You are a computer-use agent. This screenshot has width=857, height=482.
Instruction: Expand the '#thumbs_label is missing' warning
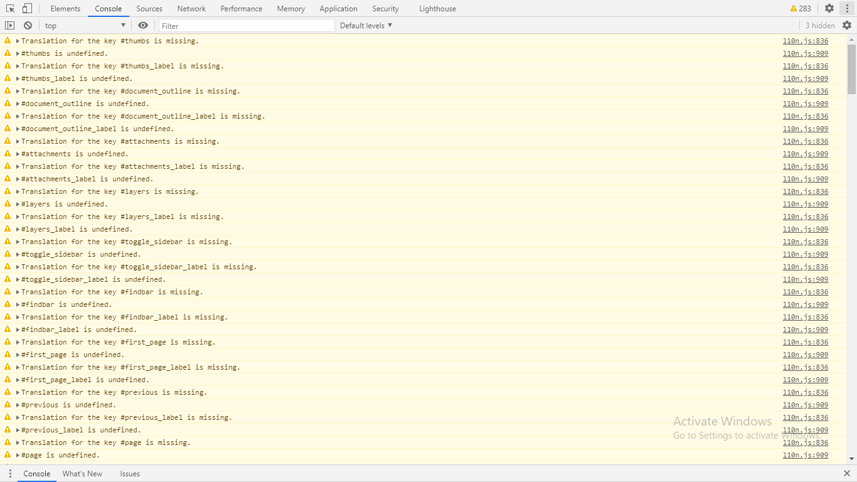[x=18, y=66]
